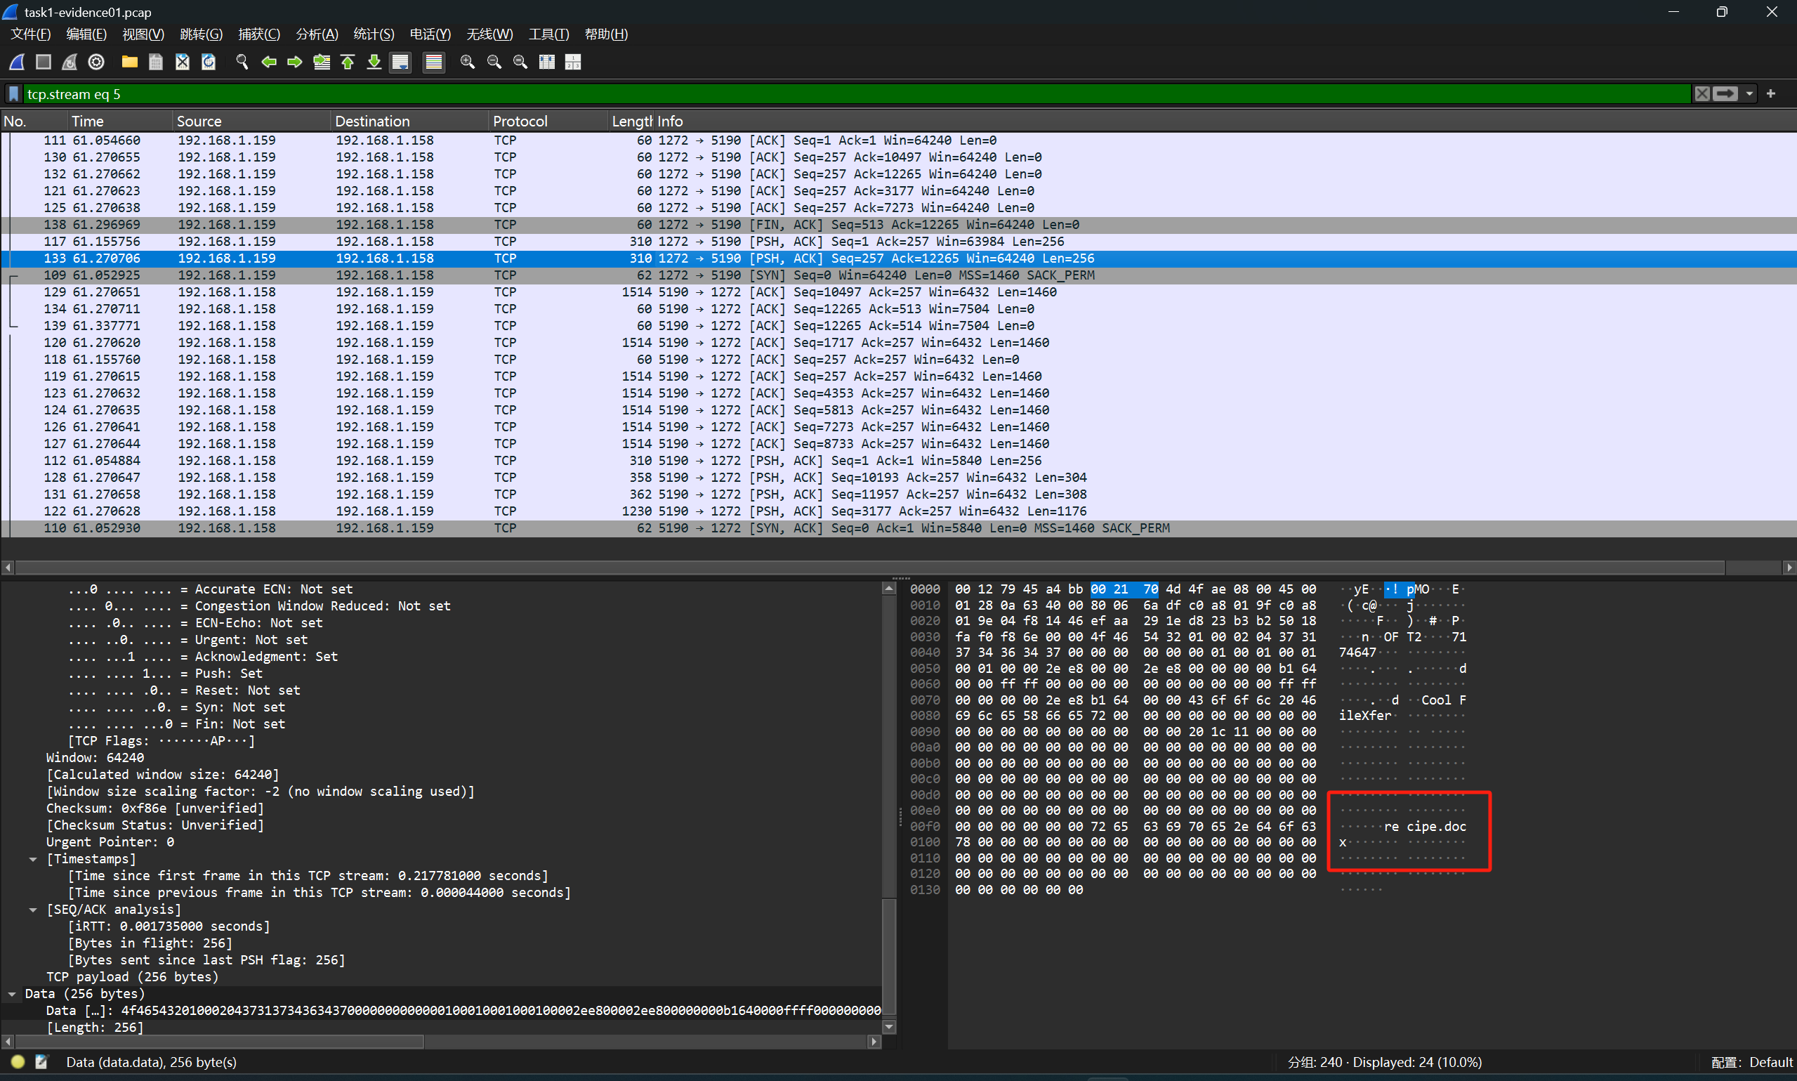This screenshot has height=1081, width=1797.
Task: Collapse the Timestamps tree node
Action: pyautogui.click(x=33, y=860)
